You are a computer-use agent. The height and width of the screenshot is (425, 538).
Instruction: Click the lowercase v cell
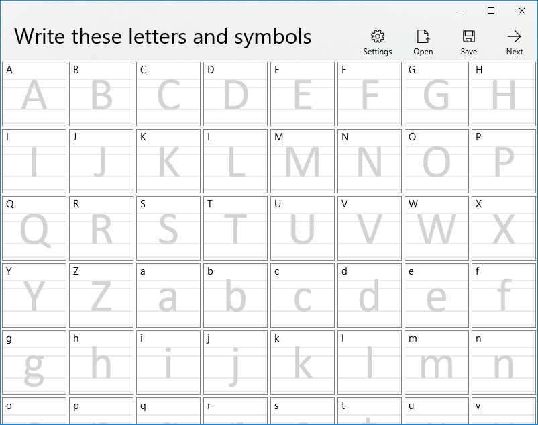504,413
